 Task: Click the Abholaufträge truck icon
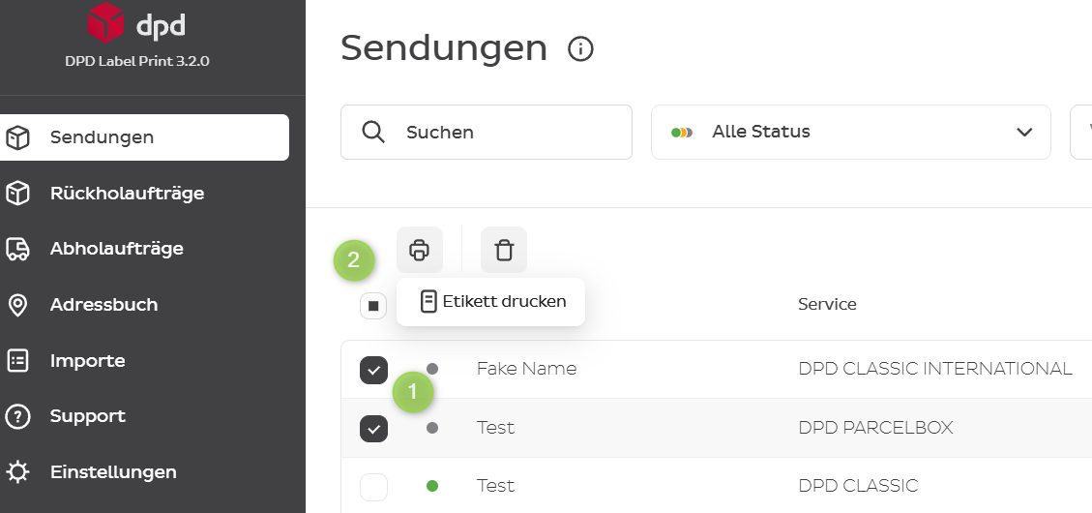click(17, 249)
